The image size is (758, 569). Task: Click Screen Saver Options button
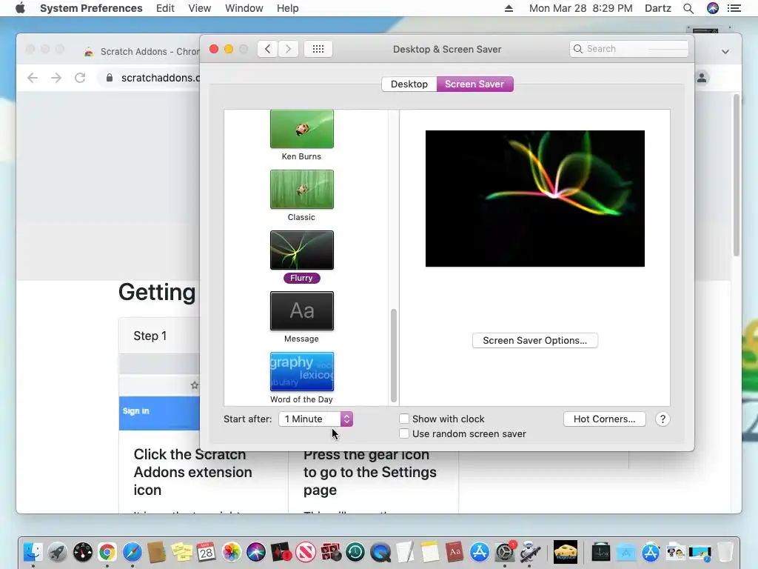coord(534,341)
